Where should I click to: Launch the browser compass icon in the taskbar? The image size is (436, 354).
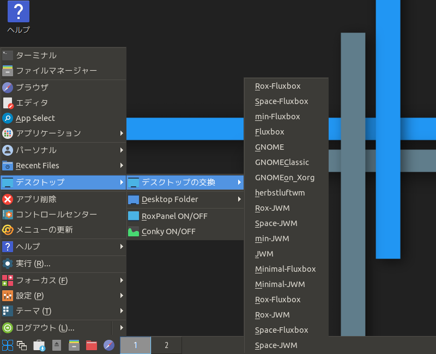[108, 345]
